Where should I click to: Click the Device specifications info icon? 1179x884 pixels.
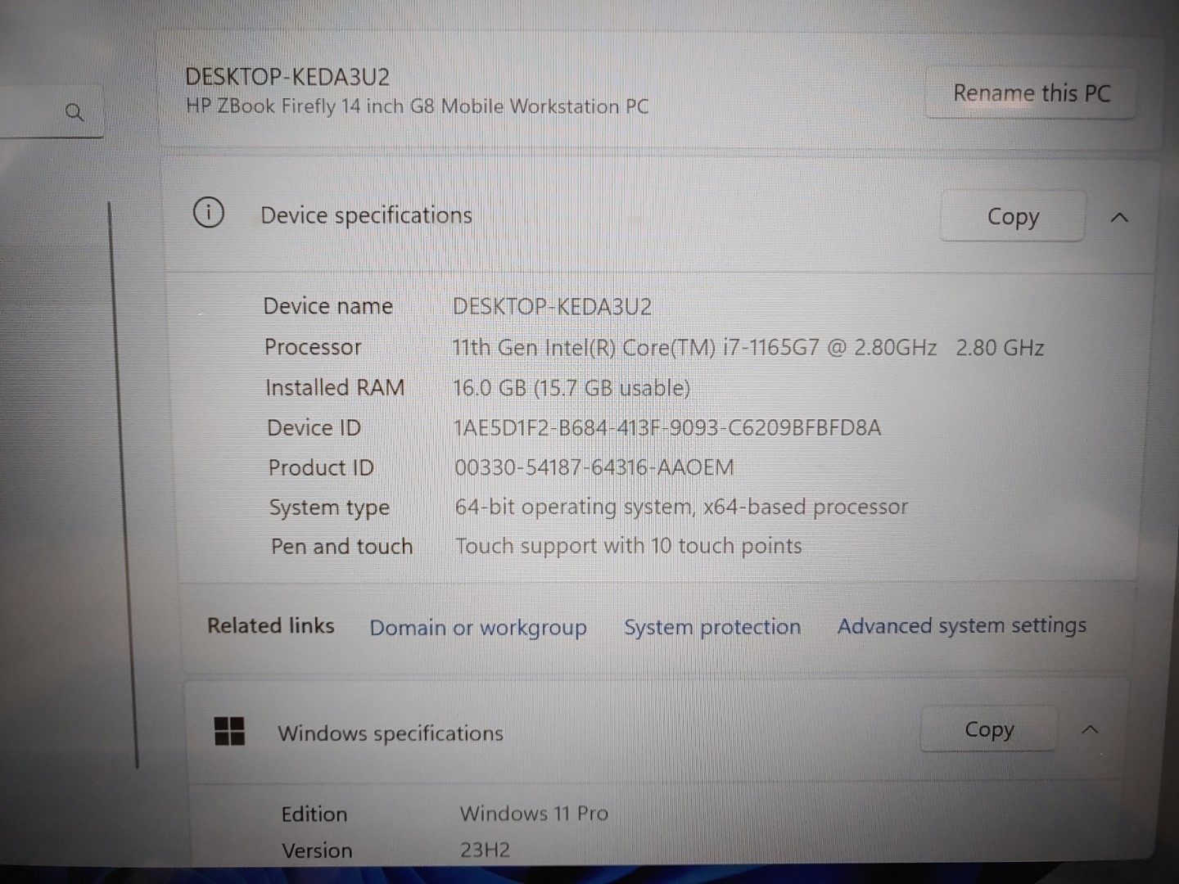(208, 214)
